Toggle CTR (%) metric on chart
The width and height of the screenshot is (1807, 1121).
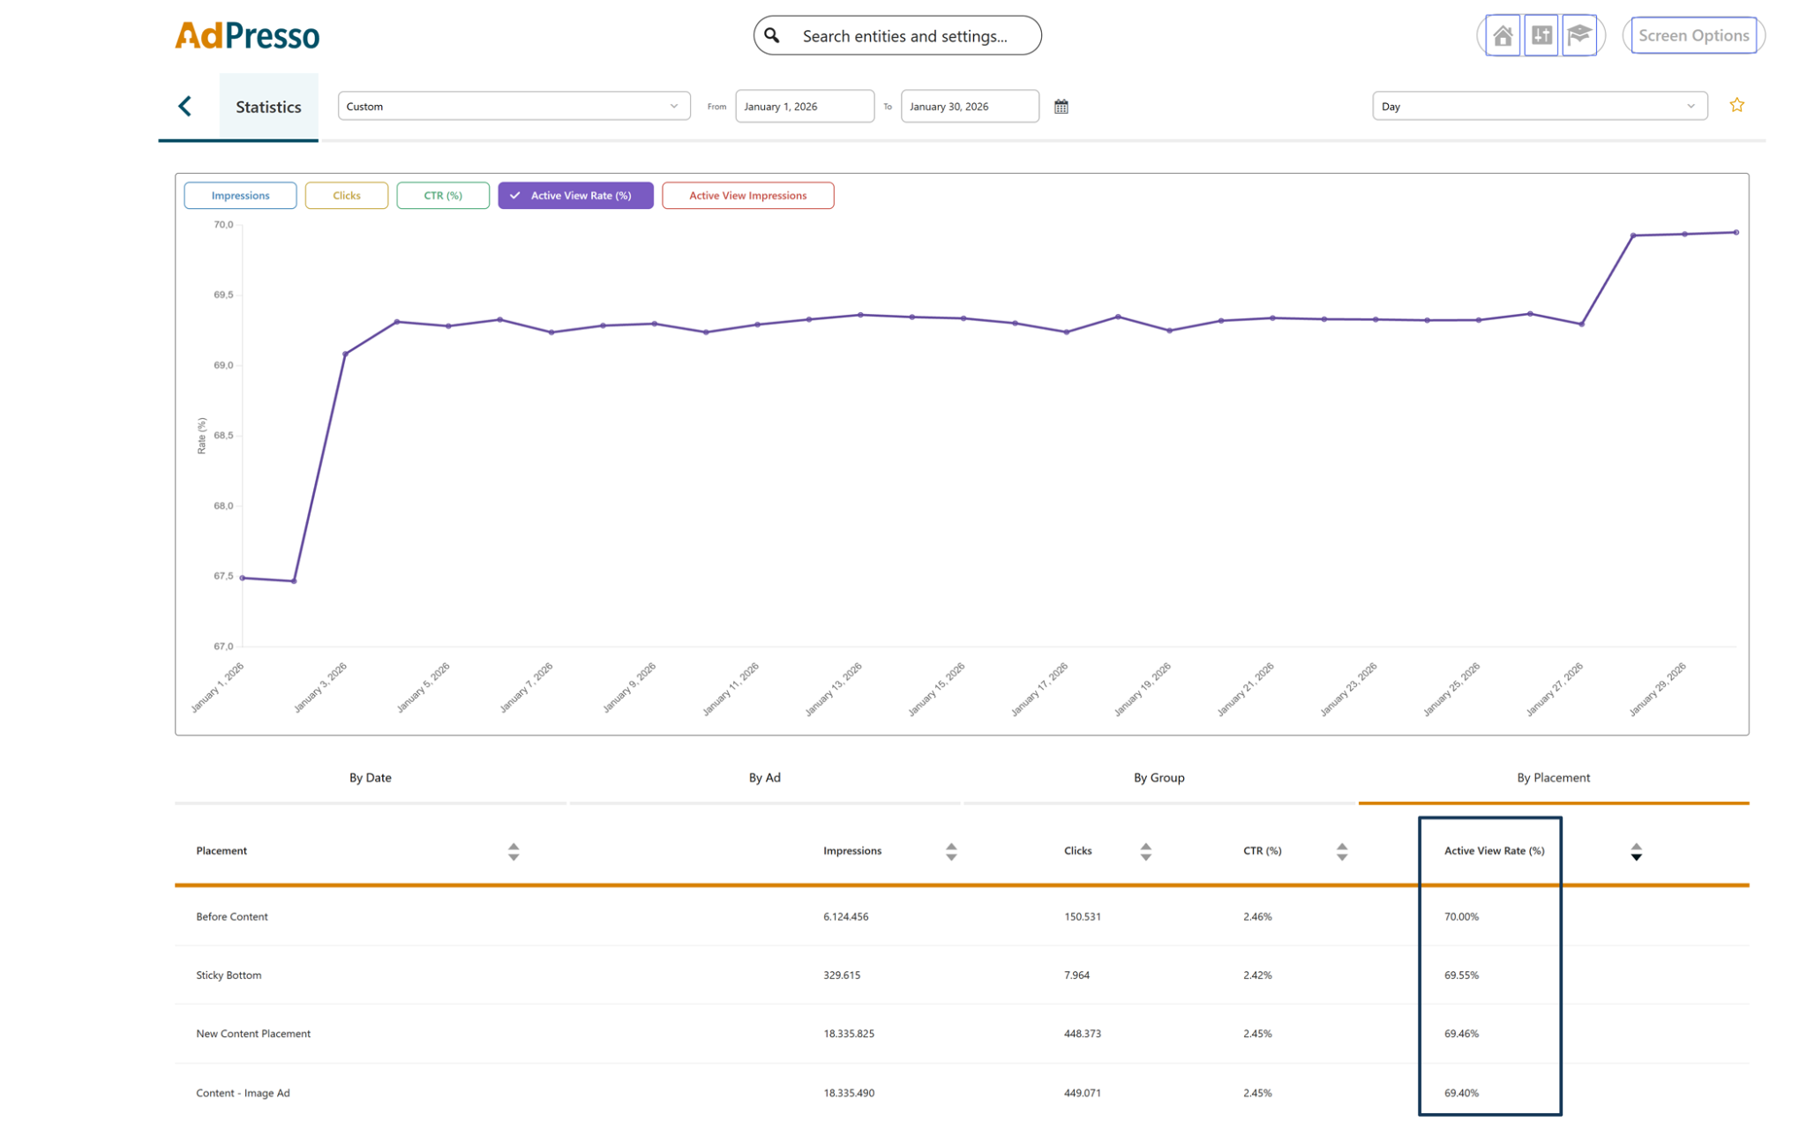point(443,196)
